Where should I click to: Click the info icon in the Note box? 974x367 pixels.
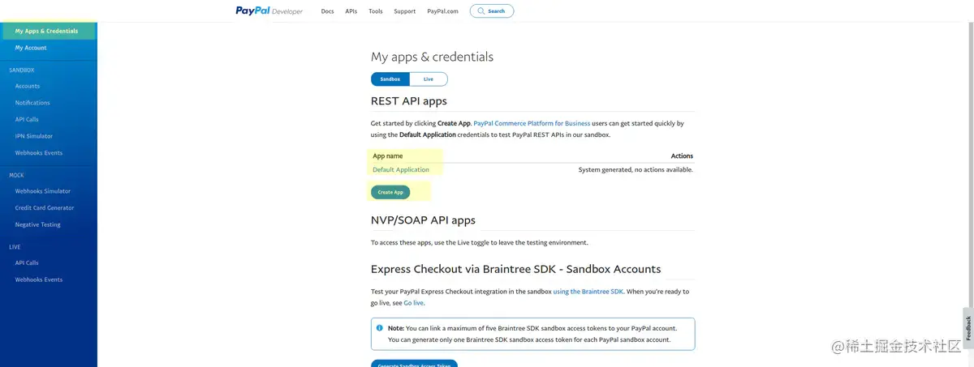pos(379,328)
